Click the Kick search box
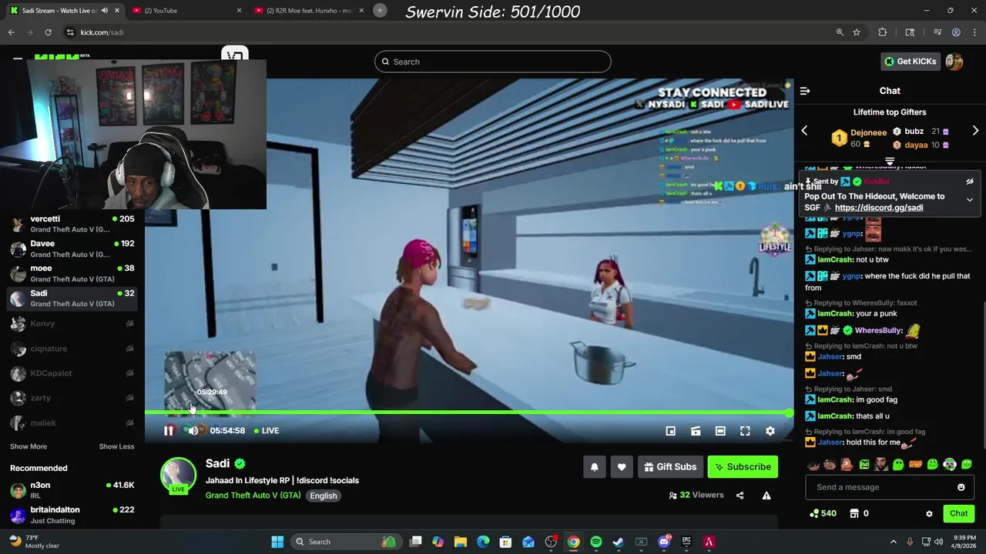 pyautogui.click(x=493, y=62)
